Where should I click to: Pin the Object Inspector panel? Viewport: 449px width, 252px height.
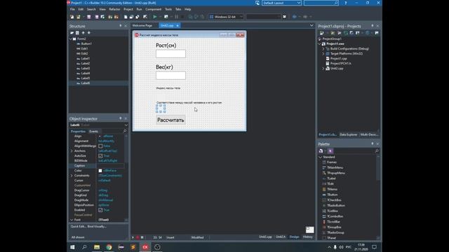121,118
